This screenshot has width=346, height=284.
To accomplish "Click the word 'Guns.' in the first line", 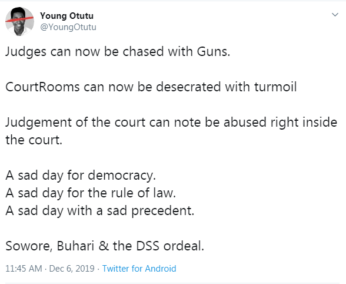I will point(214,52).
